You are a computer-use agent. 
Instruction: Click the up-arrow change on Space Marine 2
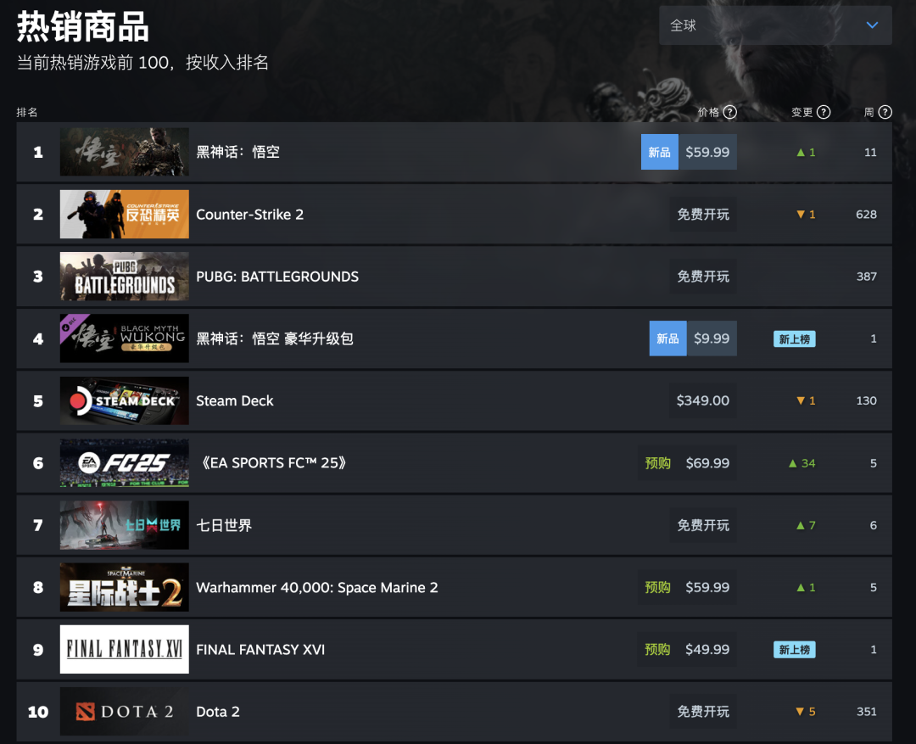806,587
